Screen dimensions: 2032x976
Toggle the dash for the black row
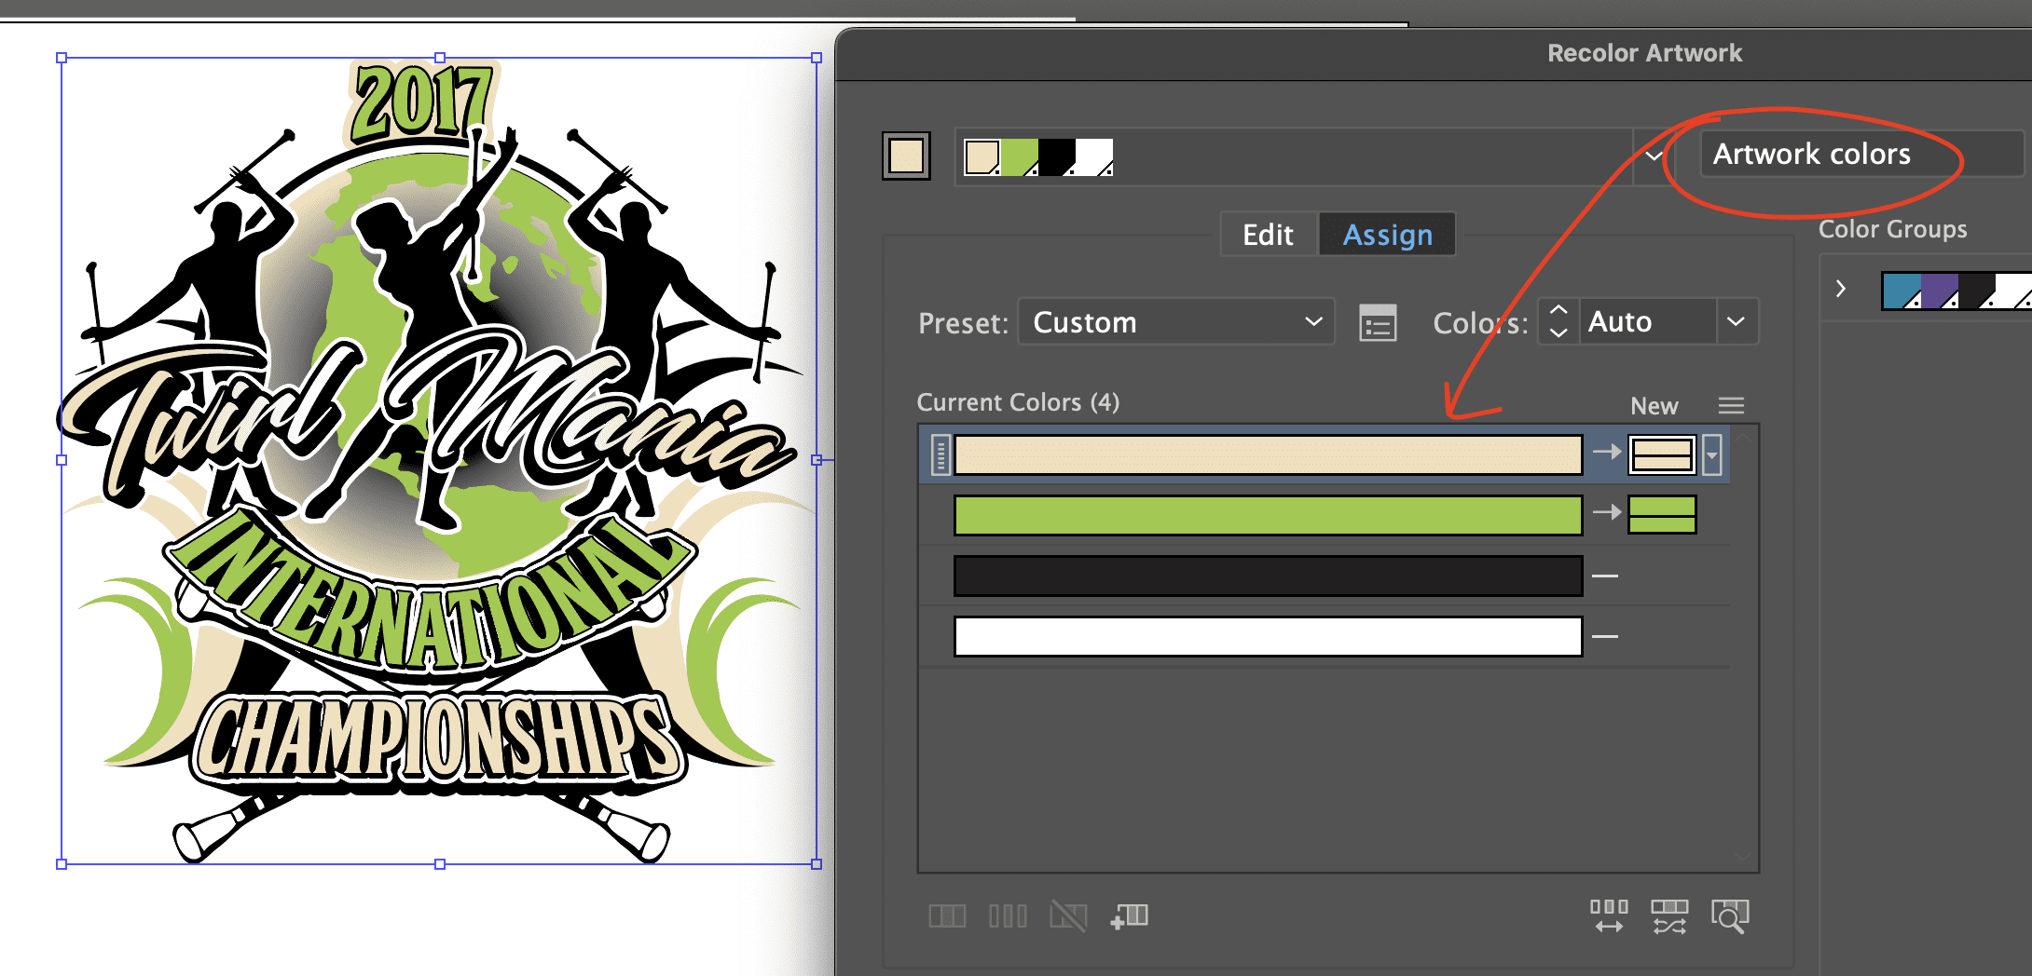click(x=1605, y=576)
